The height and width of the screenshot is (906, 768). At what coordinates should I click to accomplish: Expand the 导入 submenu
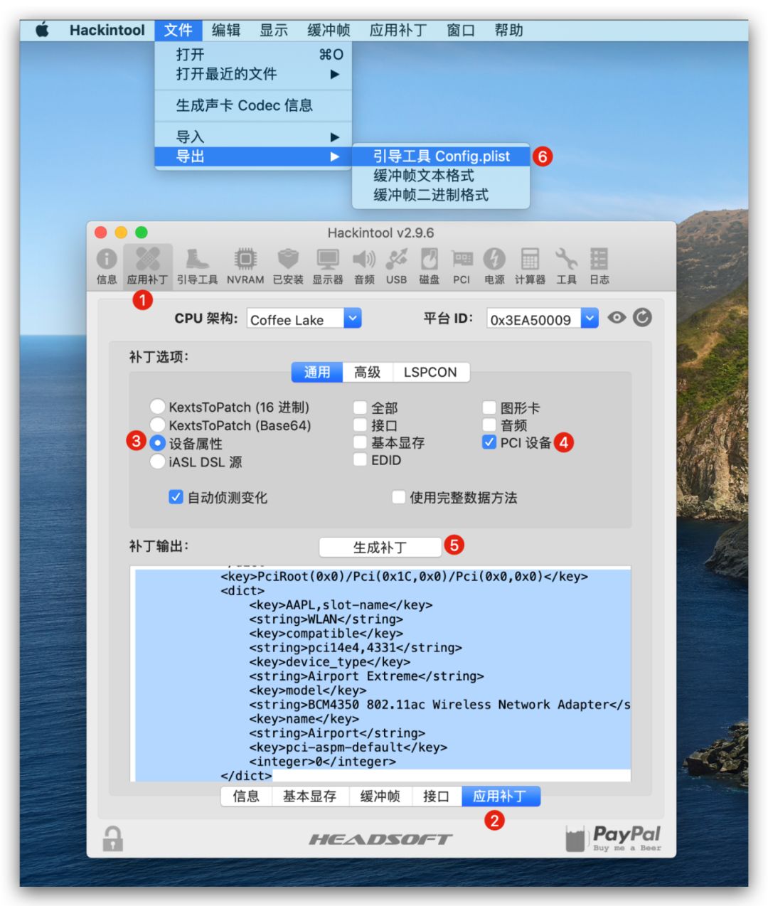pyautogui.click(x=253, y=137)
